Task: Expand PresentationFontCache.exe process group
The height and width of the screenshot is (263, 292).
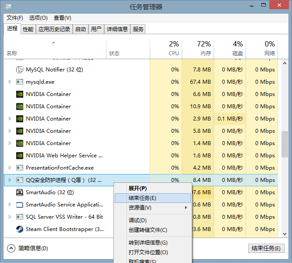Action: (x=10, y=168)
